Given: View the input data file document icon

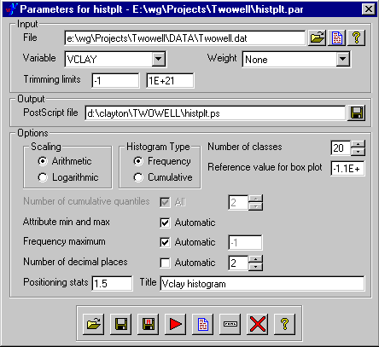Looking at the screenshot, I should click(337, 38).
